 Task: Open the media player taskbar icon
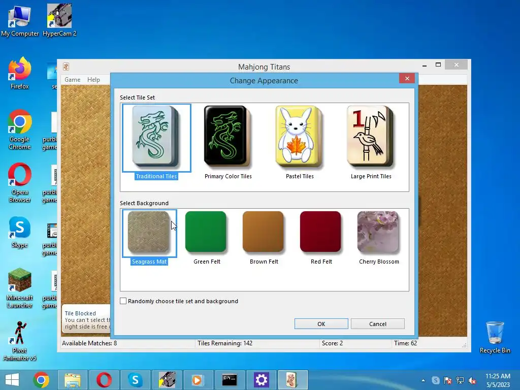tap(198, 380)
